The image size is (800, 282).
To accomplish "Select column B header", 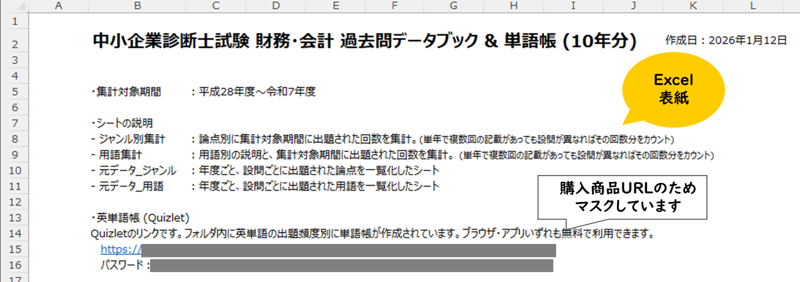I will coord(137,6).
